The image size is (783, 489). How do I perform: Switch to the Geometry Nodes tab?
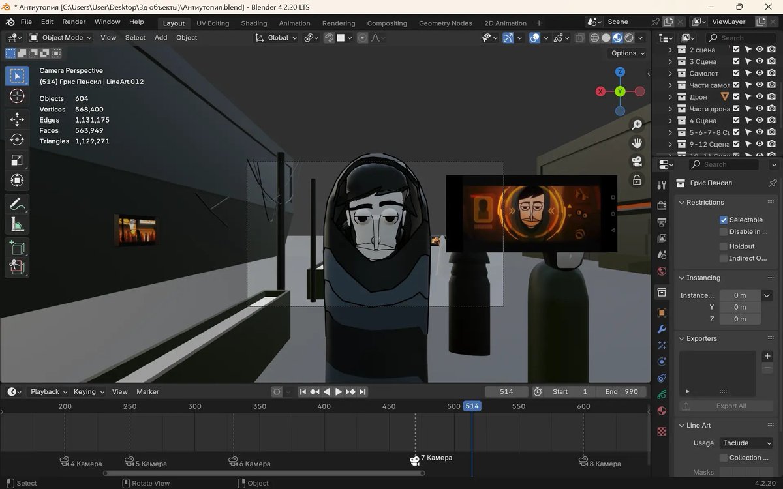pos(445,23)
